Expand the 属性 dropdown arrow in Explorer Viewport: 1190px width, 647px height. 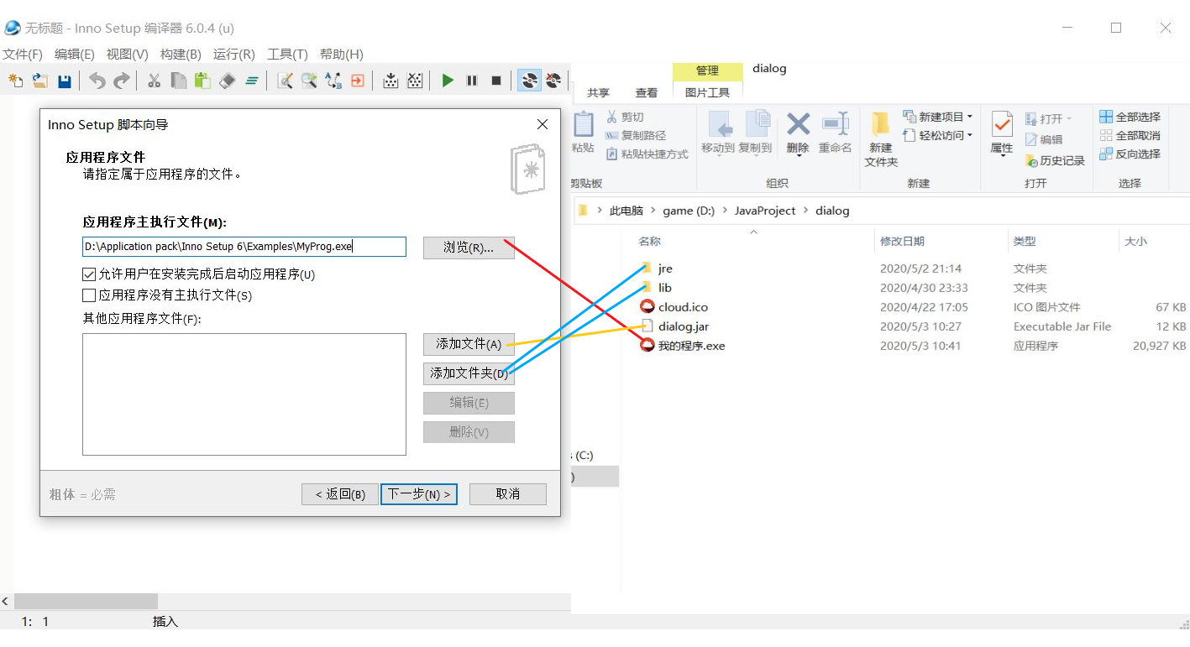coord(1002,155)
